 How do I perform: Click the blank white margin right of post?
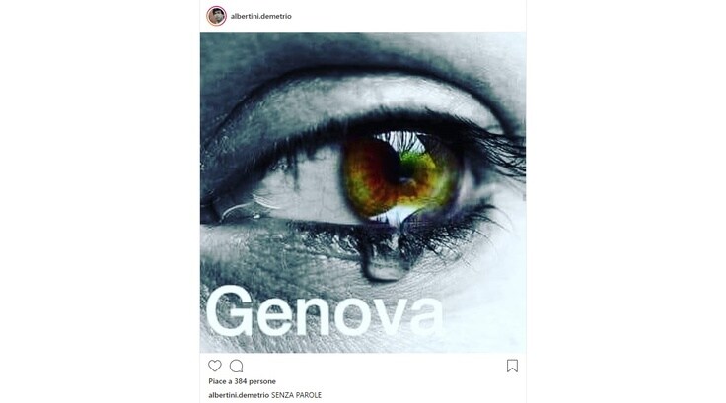coord(626,201)
